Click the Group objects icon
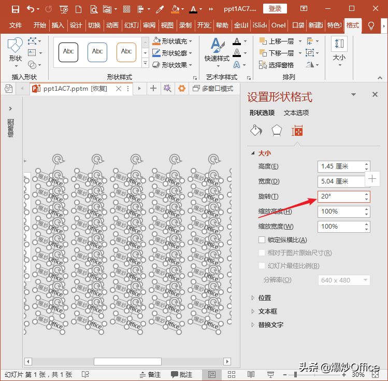 click(310, 53)
